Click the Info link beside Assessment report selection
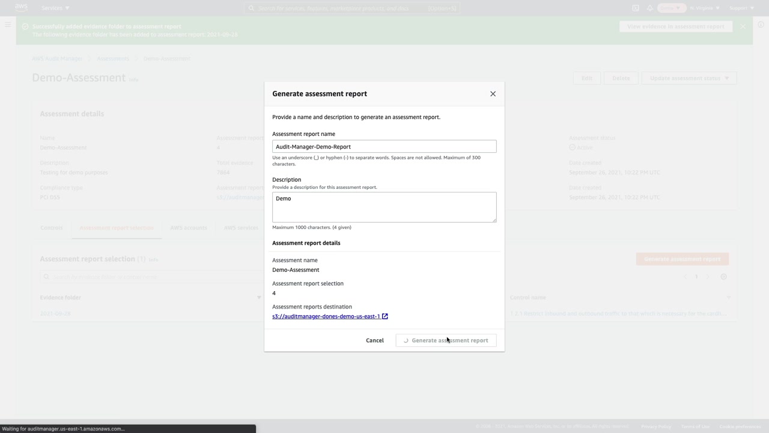The height and width of the screenshot is (433, 769). (153, 260)
